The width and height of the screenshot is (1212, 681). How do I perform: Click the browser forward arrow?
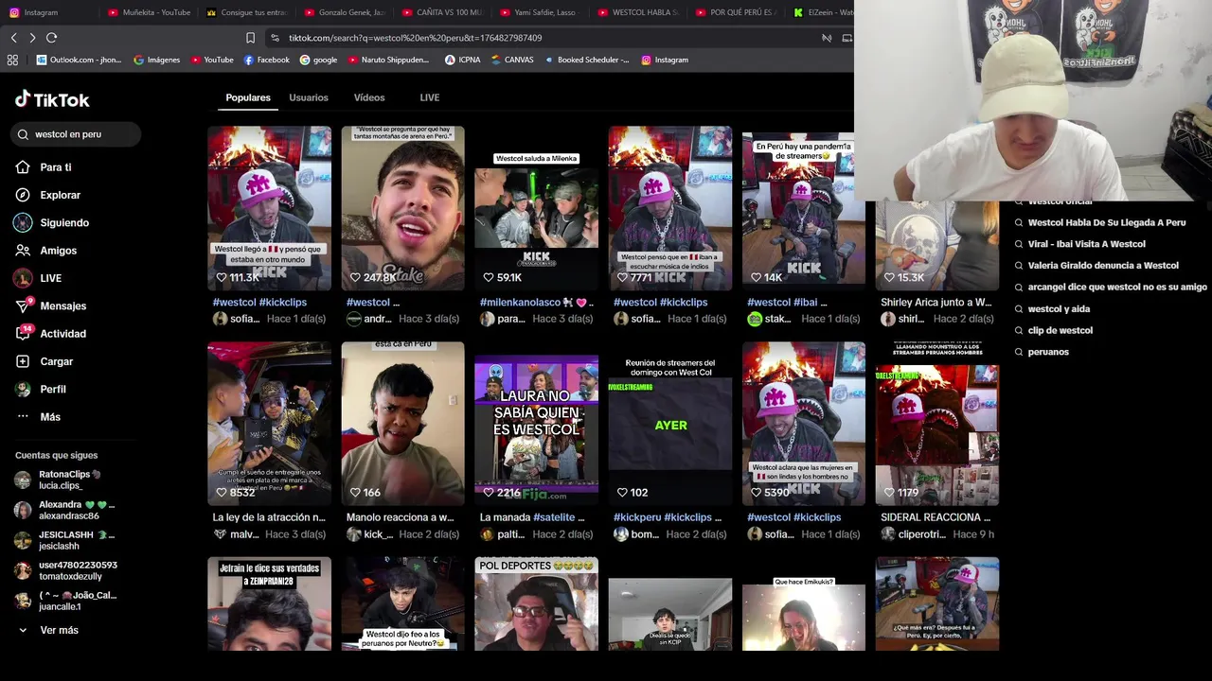[32, 38]
